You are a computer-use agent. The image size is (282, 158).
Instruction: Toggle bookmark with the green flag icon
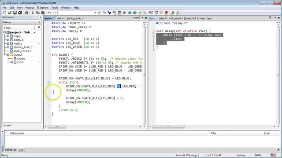125,13
